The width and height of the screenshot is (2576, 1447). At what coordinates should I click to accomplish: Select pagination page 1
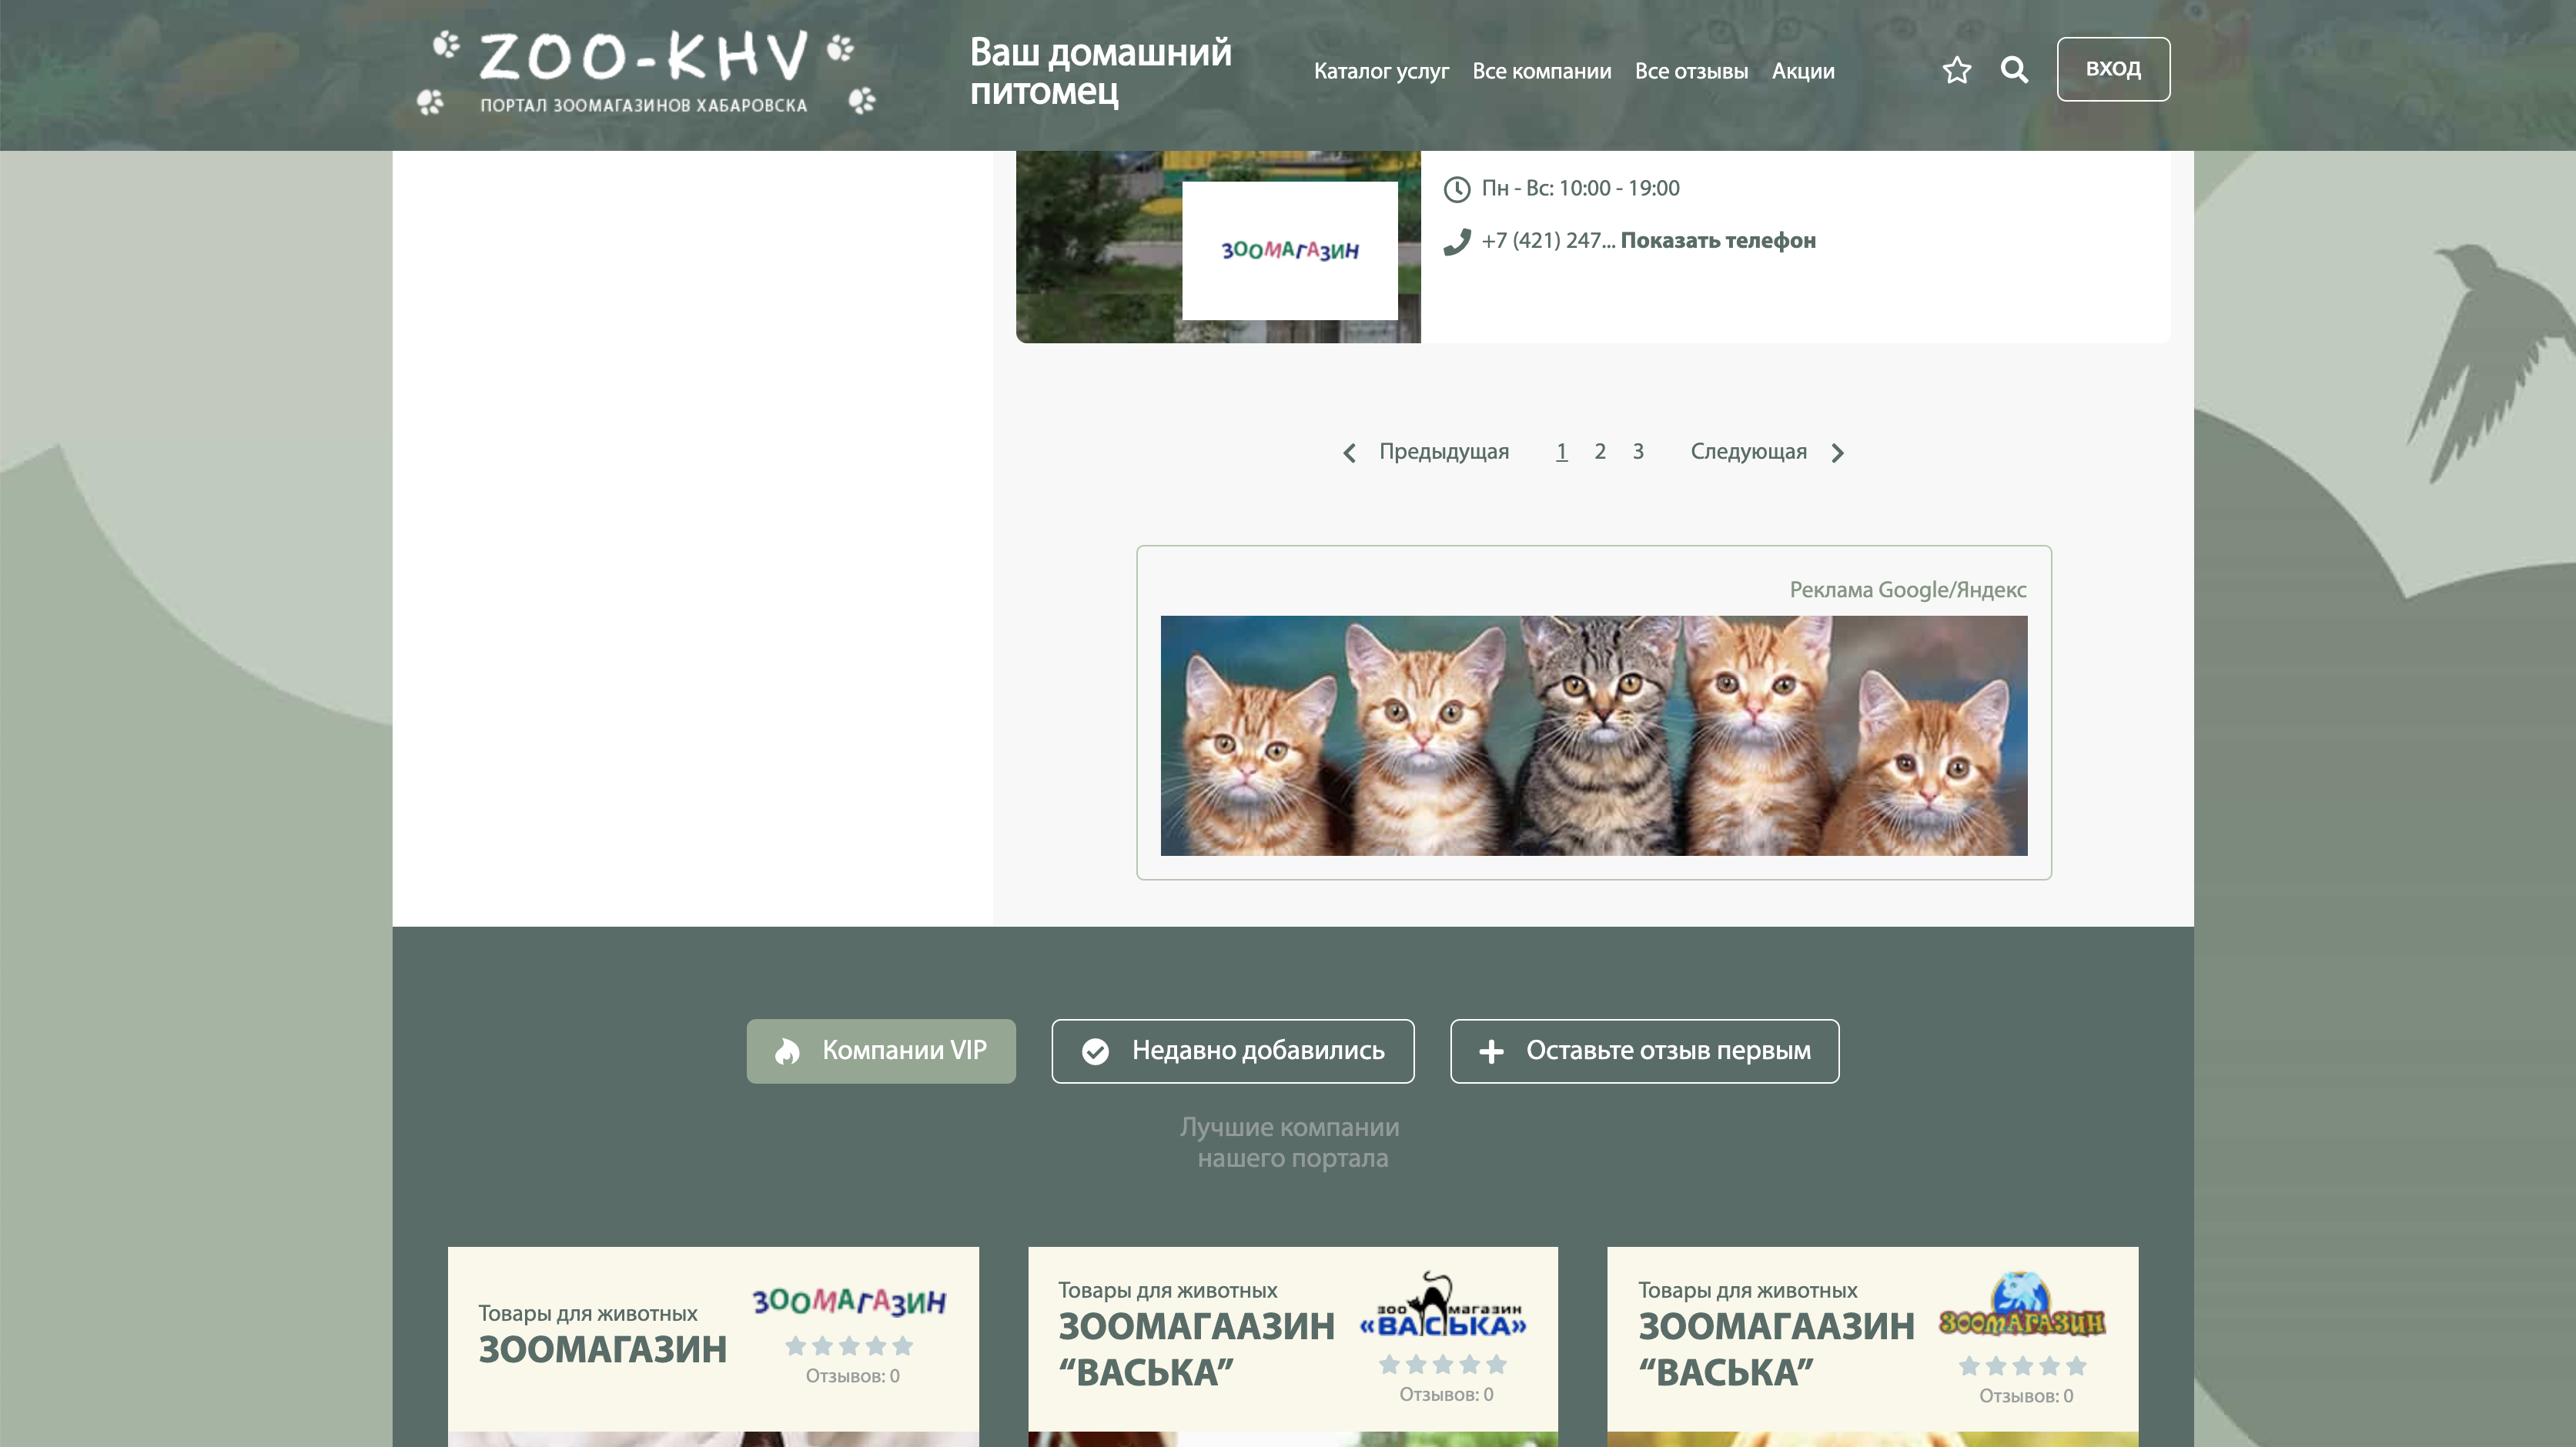(x=1561, y=452)
